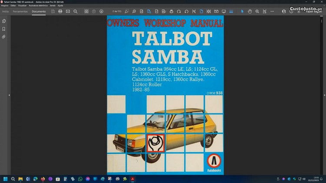Viewport: 326px width, 183px height.
Task: Go to previous page arrow
Action: (x=94, y=11)
